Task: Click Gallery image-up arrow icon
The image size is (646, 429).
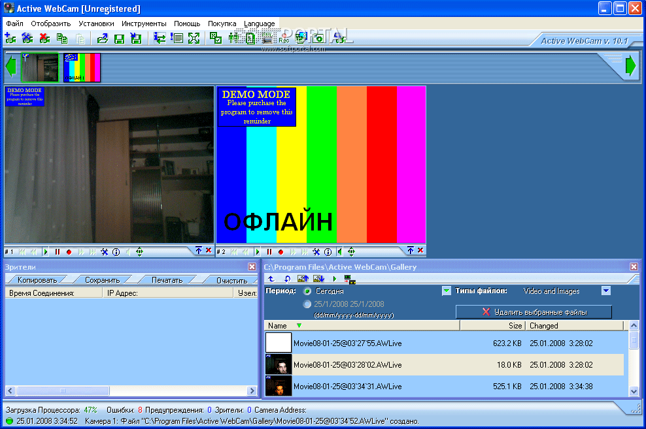Action: click(x=303, y=279)
